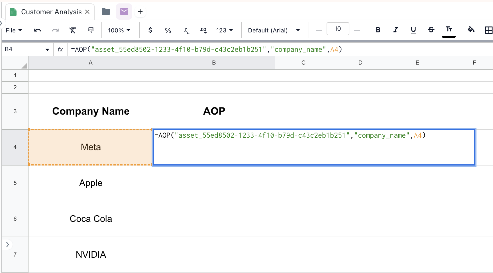This screenshot has height=273, width=493.
Task: Toggle bold formatting
Action: pos(378,30)
